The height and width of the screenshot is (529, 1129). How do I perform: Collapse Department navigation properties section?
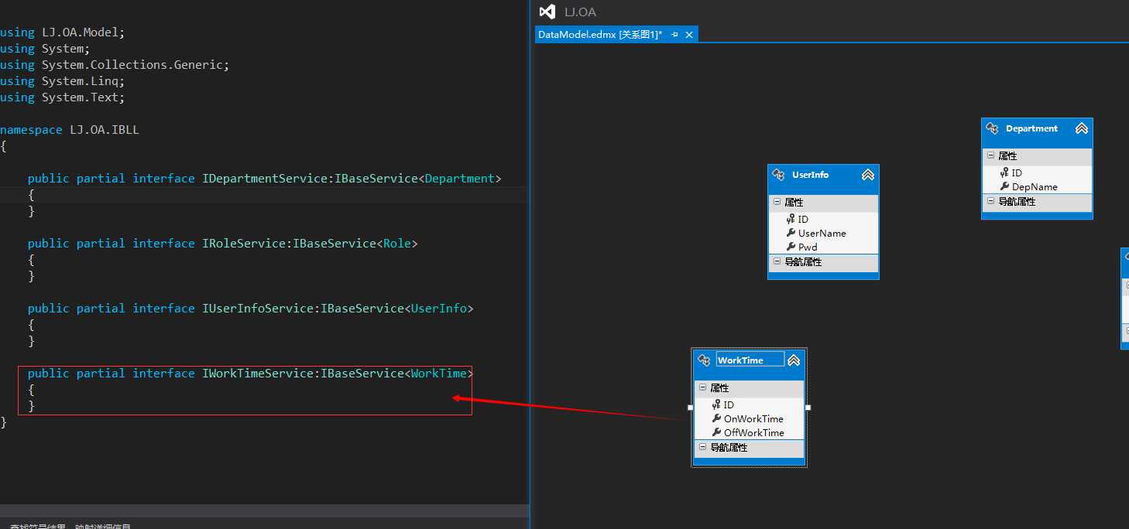coord(990,201)
